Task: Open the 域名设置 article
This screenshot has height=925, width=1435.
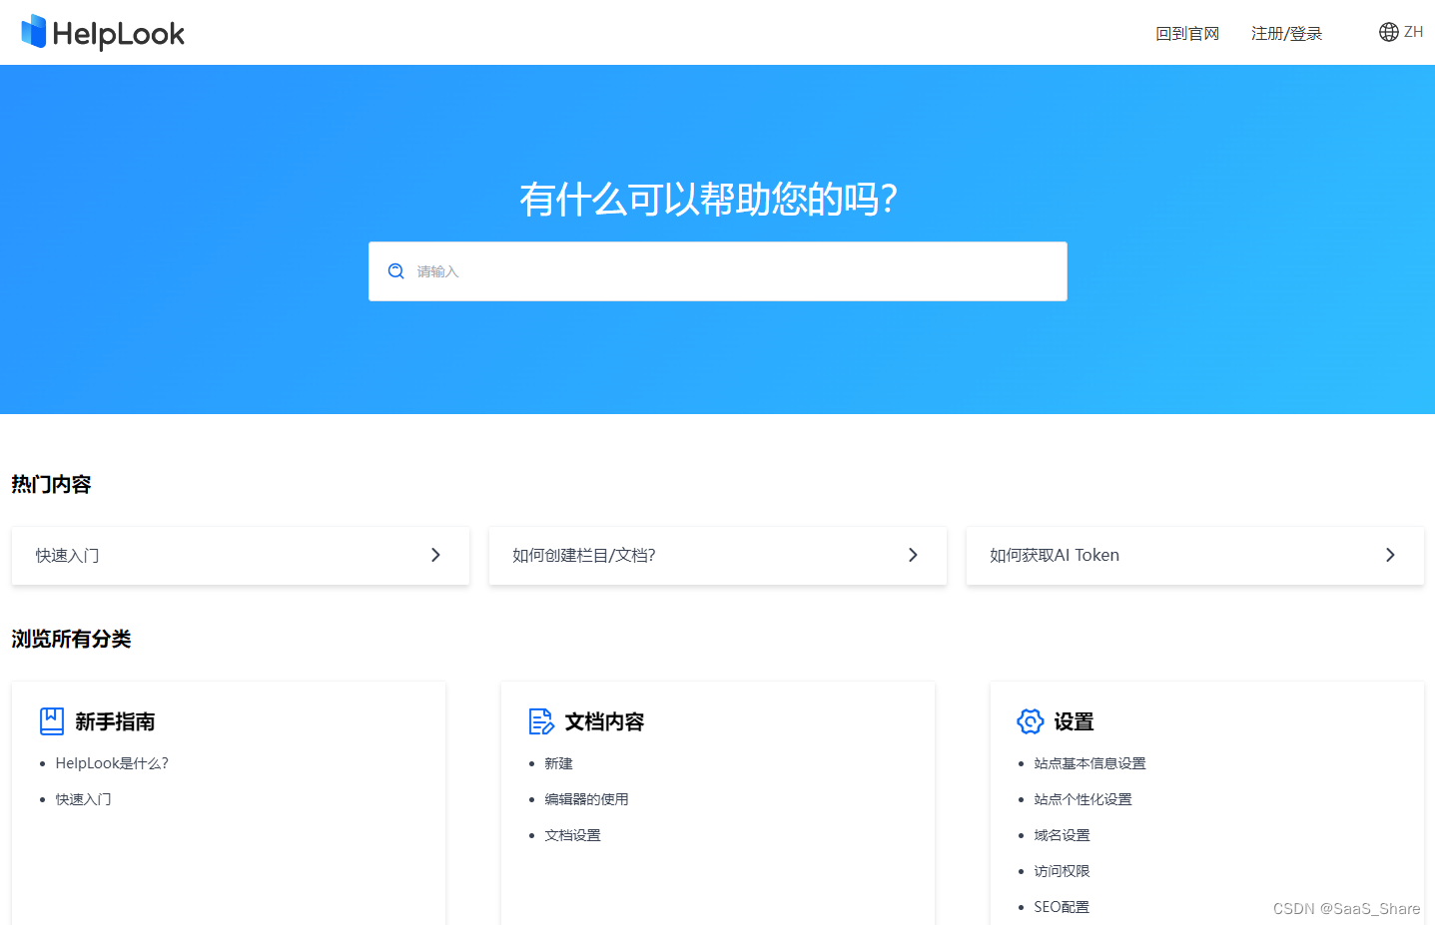Action: point(1062,835)
